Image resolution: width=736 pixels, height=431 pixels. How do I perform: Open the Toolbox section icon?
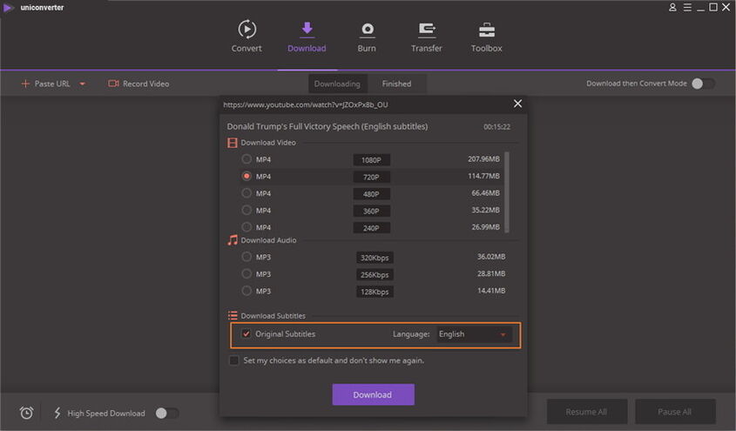click(487, 30)
